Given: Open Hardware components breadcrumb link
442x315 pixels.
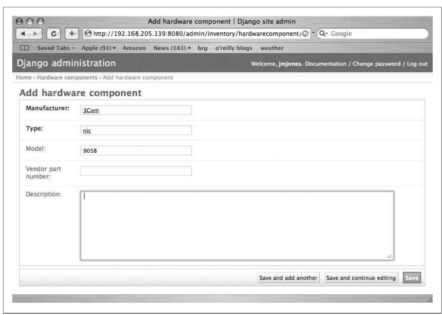Looking at the screenshot, I should (x=67, y=78).
